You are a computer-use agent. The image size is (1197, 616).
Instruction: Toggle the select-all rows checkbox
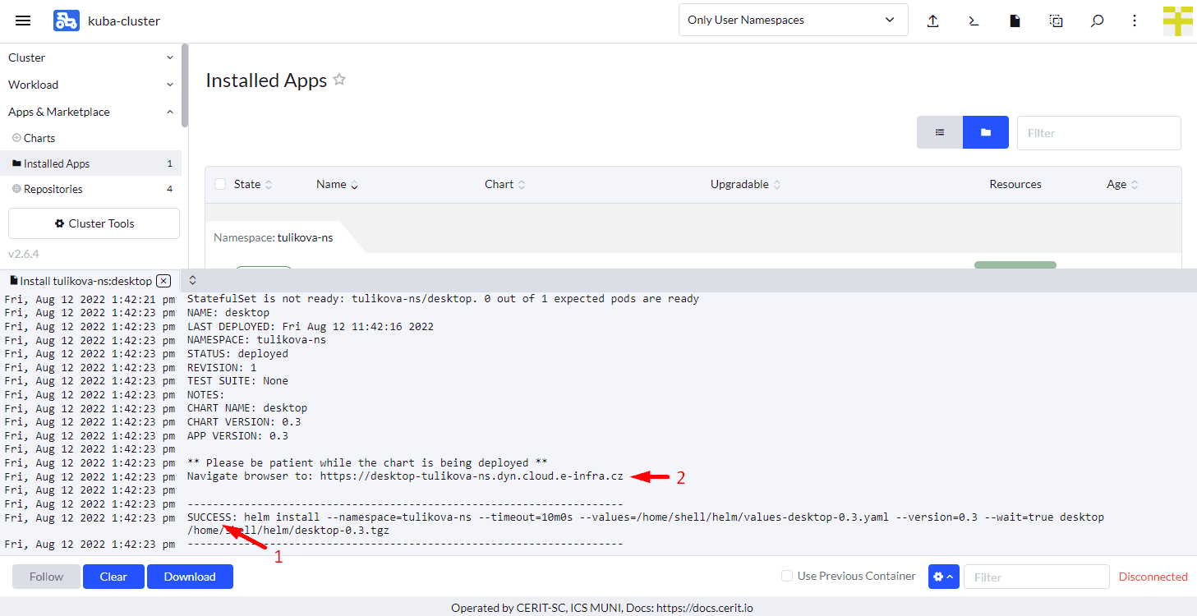(220, 184)
